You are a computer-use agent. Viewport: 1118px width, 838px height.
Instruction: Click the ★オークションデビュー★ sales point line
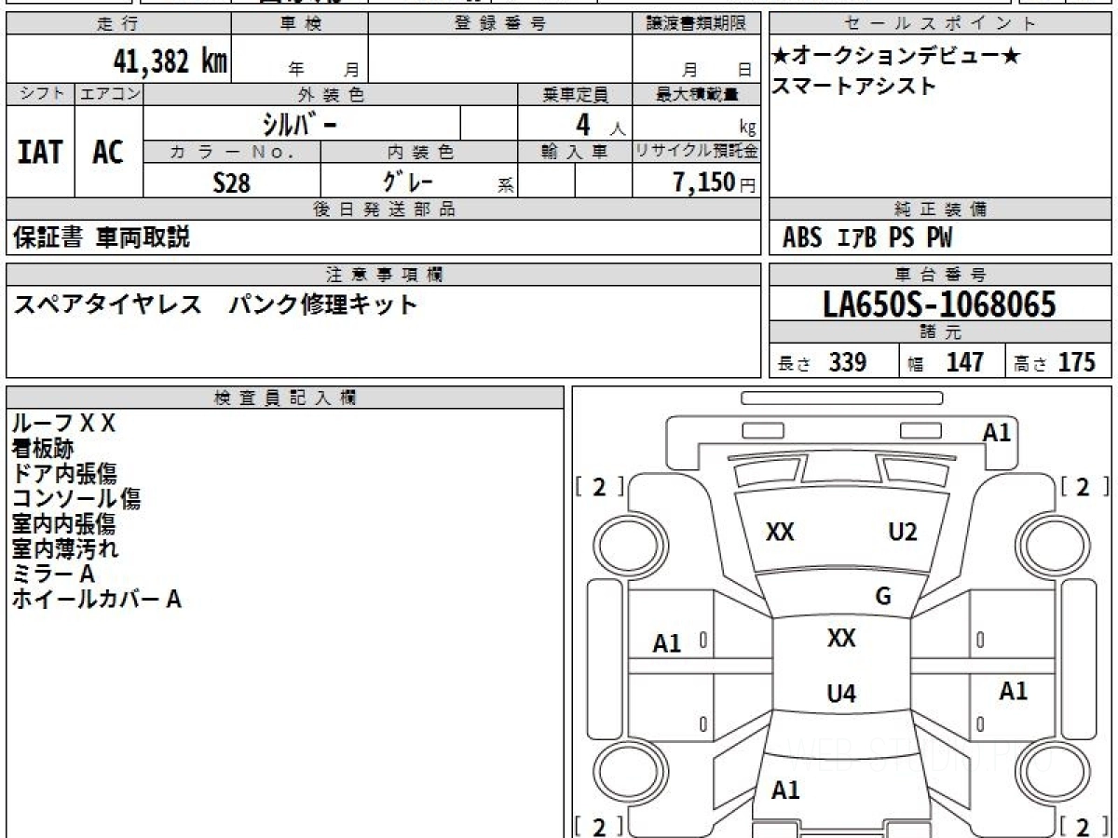pos(895,57)
